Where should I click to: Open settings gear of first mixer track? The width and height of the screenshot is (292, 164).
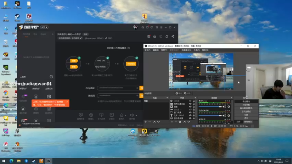tap(229, 107)
